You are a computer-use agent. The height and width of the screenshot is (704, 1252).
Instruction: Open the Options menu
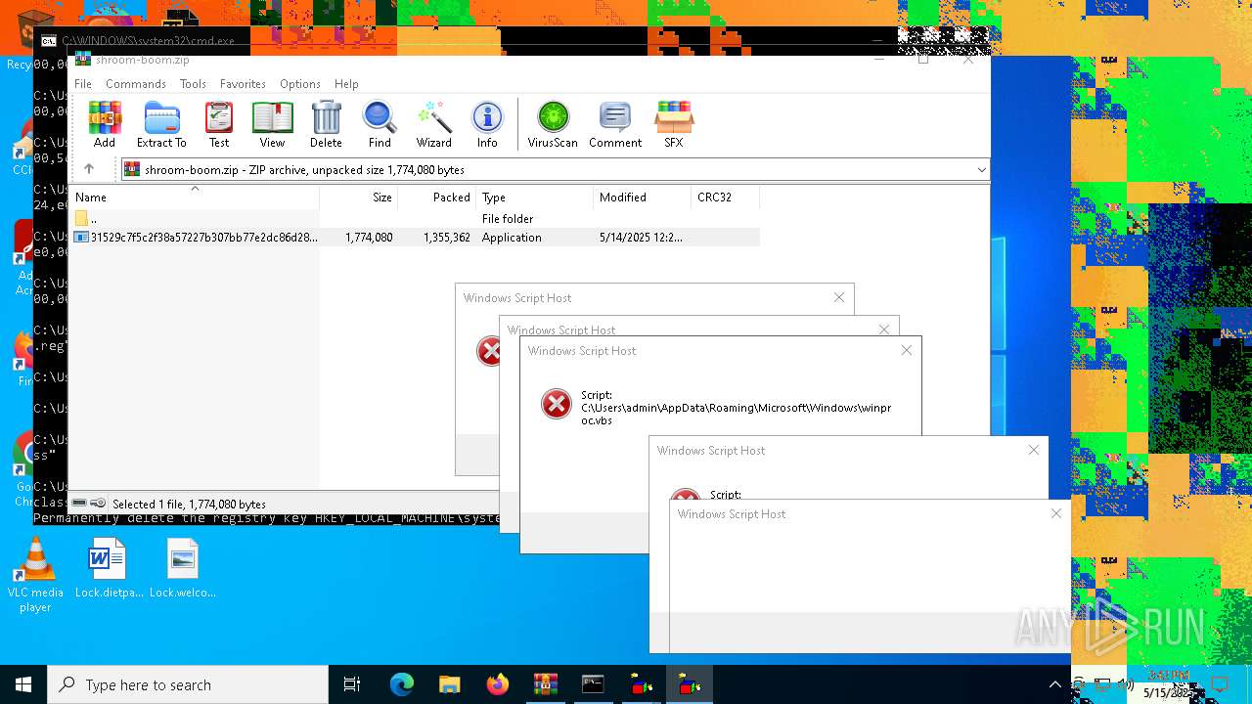(300, 84)
